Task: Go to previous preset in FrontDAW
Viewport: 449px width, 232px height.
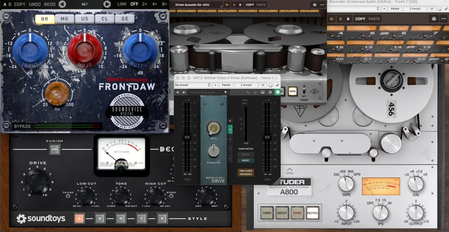Action: (62, 4)
